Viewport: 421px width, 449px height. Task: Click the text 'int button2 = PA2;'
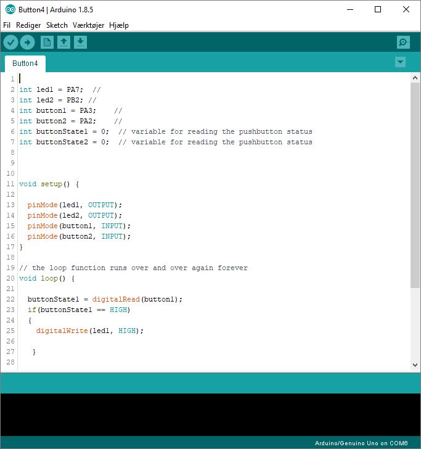57,121
